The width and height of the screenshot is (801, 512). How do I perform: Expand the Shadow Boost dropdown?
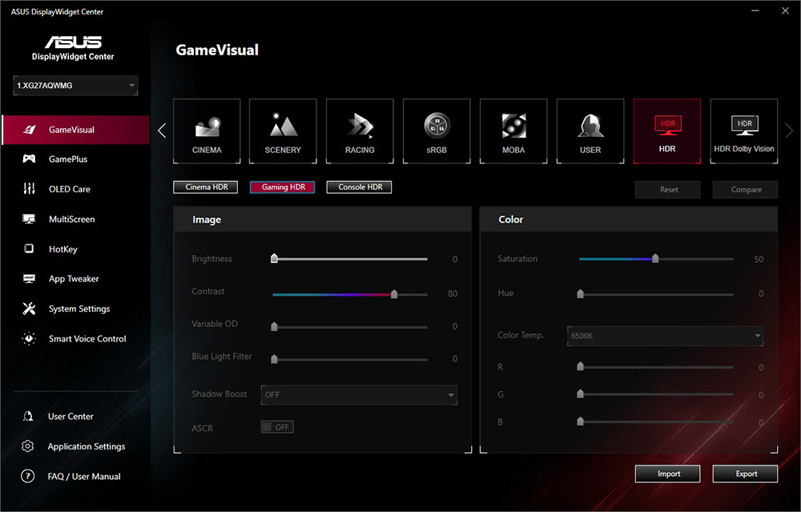click(x=359, y=394)
